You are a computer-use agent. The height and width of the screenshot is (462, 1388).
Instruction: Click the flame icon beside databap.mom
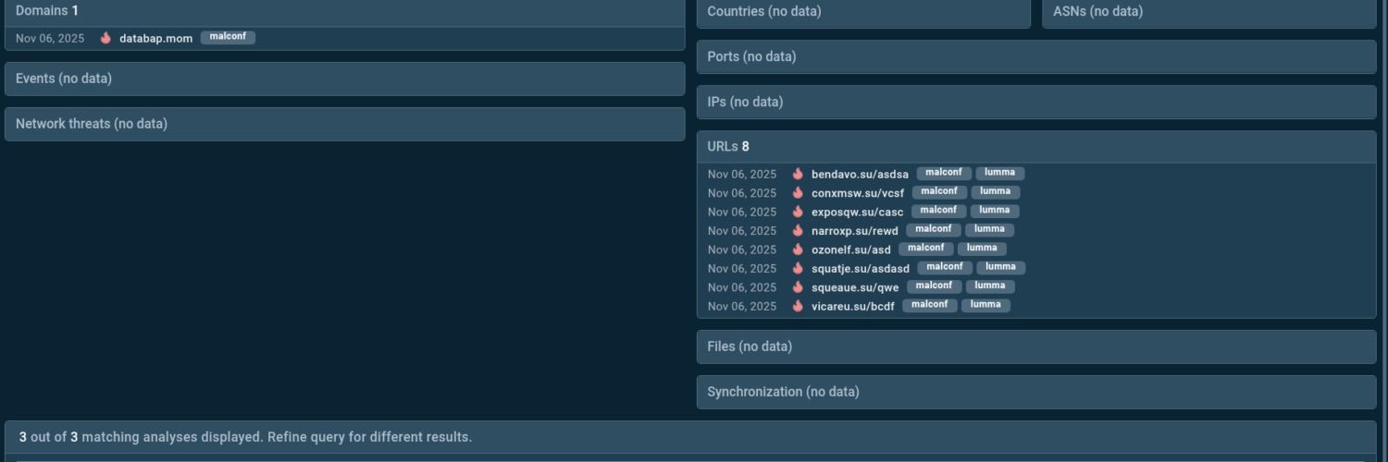click(106, 38)
